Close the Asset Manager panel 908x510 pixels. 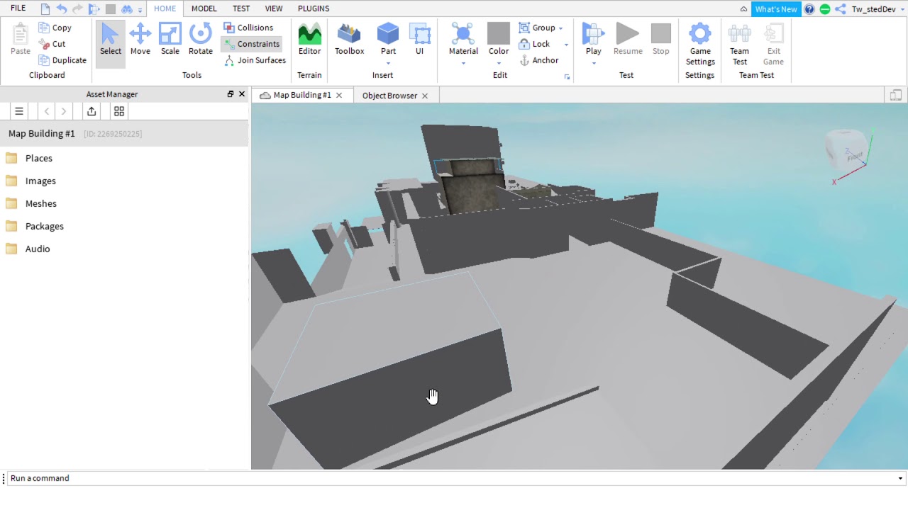coord(242,94)
